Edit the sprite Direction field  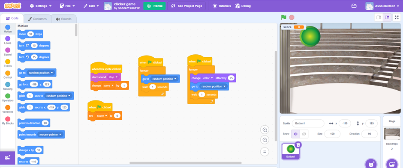(x=369, y=134)
